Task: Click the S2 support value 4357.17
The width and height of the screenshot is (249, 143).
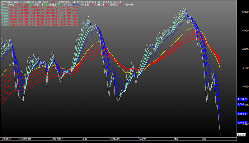Action: [x=114, y=5]
